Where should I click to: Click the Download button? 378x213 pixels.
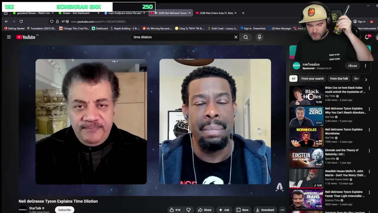point(265,210)
